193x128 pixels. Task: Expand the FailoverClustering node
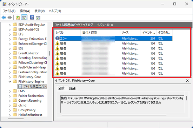coord(10,63)
